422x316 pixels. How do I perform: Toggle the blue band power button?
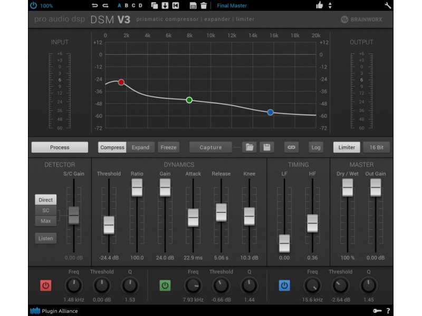[284, 285]
